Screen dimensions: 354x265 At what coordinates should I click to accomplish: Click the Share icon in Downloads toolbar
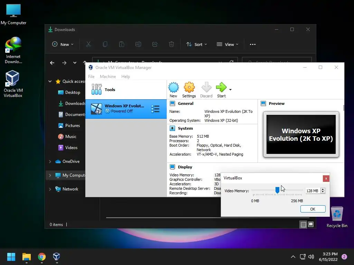click(x=155, y=44)
